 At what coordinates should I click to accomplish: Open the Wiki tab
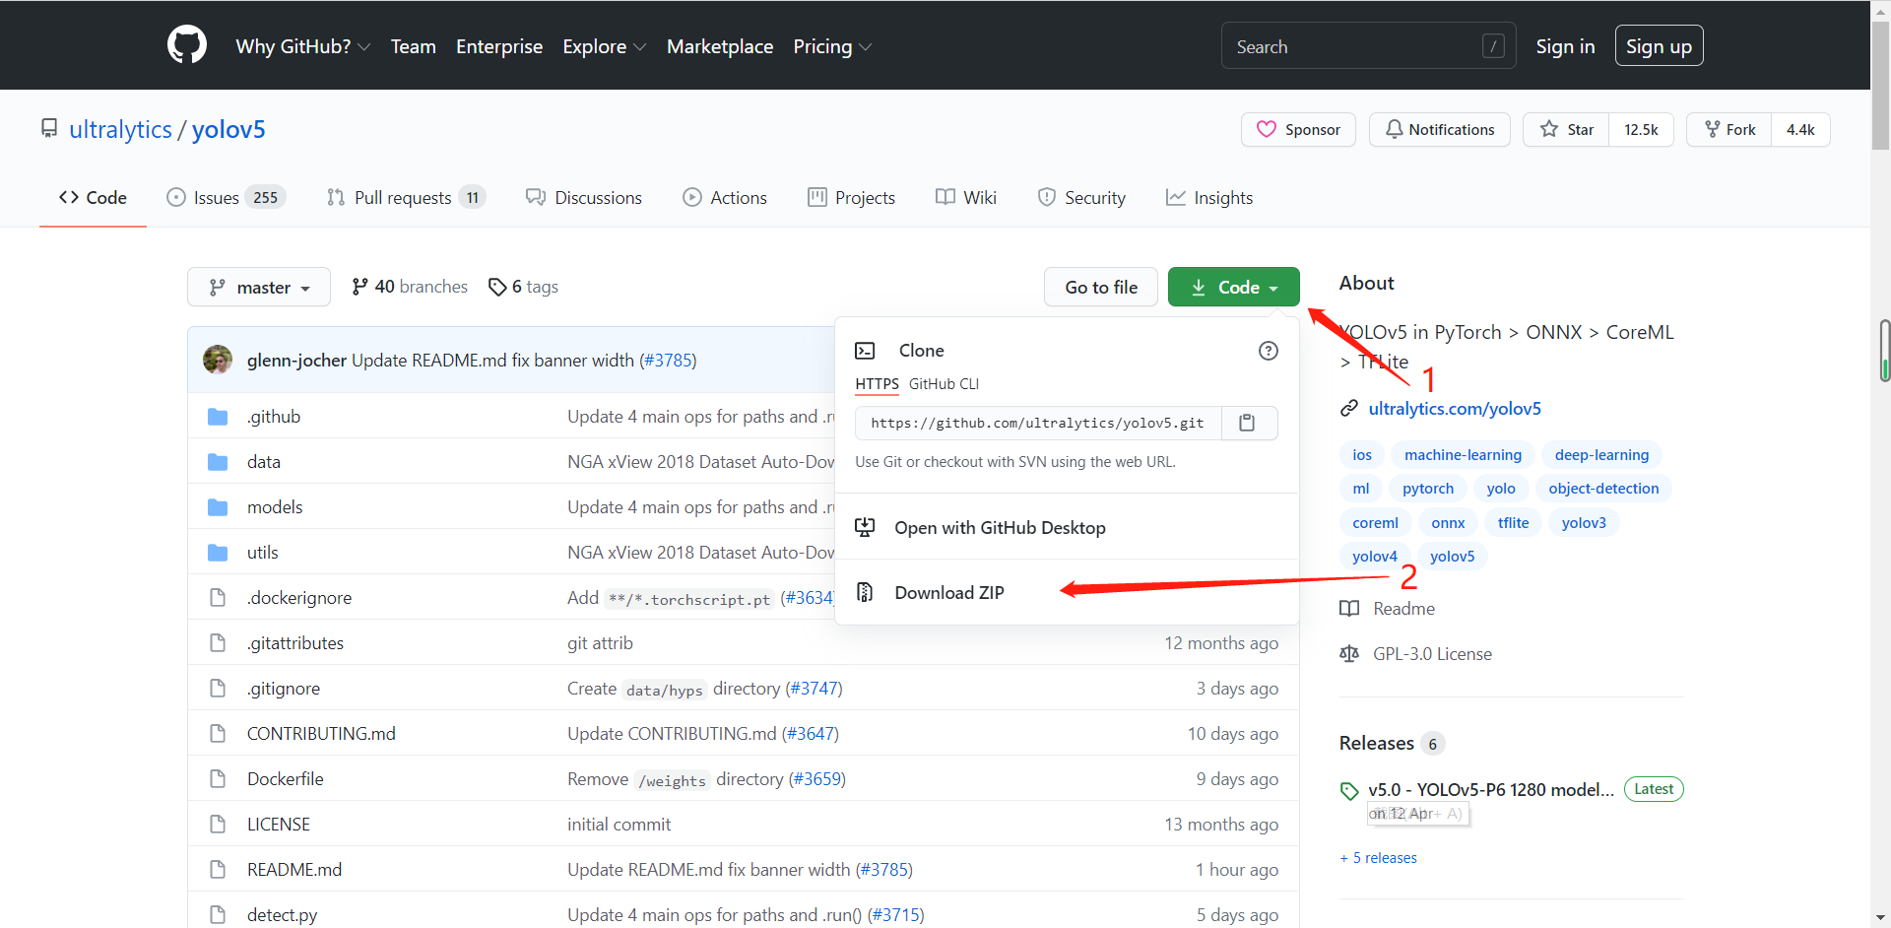pos(966,198)
